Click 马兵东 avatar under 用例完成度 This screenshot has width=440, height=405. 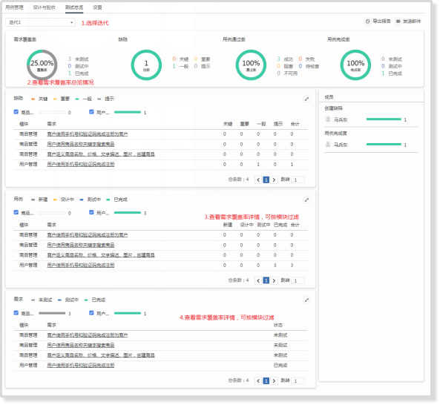(x=328, y=144)
